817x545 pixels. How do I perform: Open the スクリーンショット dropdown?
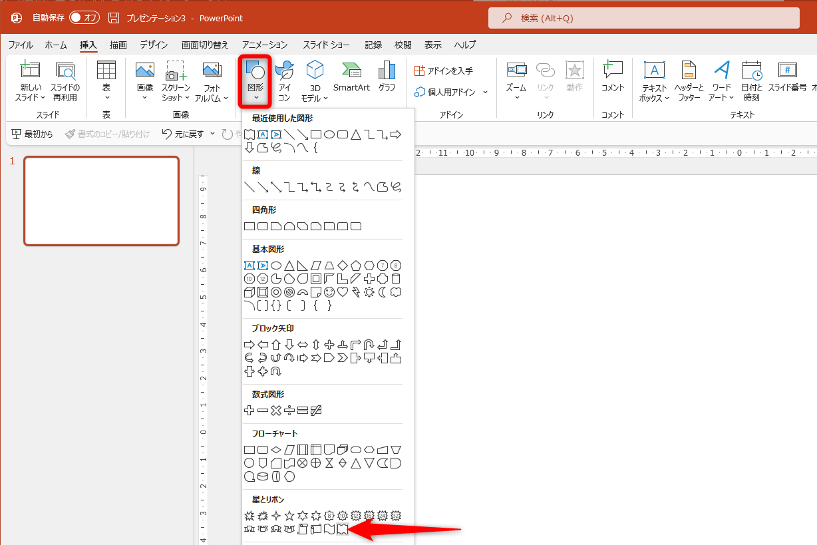[176, 92]
